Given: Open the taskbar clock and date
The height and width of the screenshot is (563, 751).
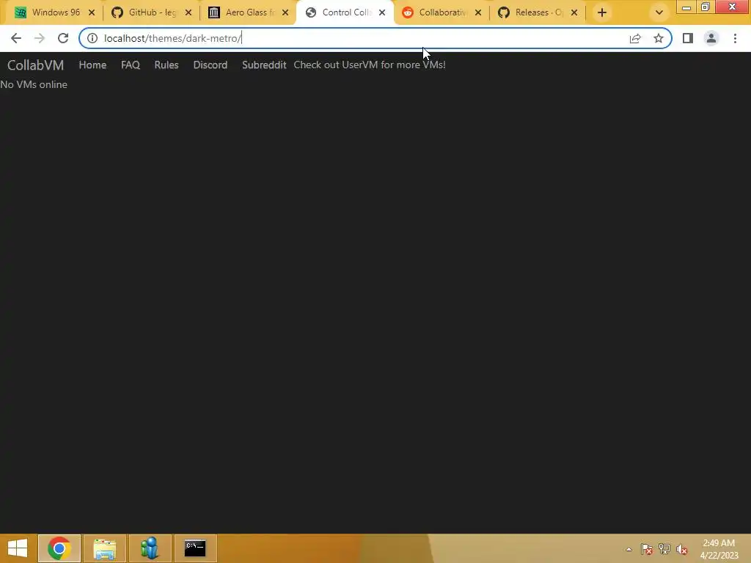Looking at the screenshot, I should [719, 549].
